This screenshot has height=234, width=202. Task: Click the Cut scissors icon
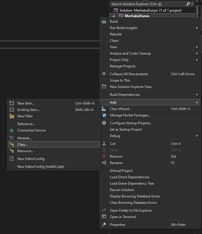pos(104,144)
